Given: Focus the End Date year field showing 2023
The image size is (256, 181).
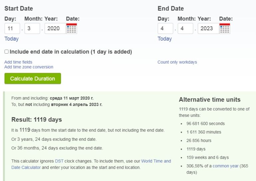Looking at the screenshot, I should 208,29.
